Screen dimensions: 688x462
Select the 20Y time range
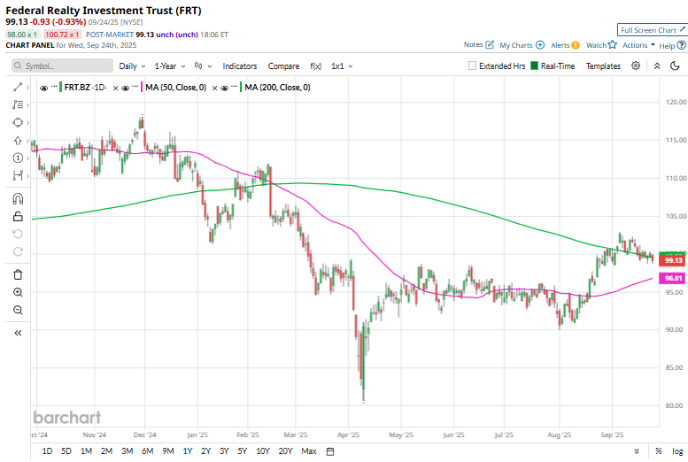click(x=285, y=451)
